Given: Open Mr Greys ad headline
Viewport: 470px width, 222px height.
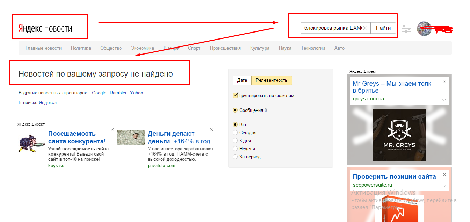Looking at the screenshot, I should pyautogui.click(x=392, y=87).
